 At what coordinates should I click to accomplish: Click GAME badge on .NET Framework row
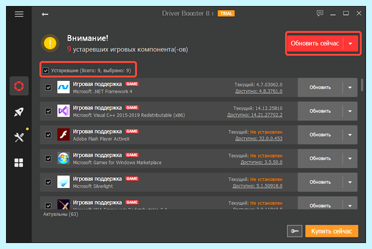[x=132, y=84]
